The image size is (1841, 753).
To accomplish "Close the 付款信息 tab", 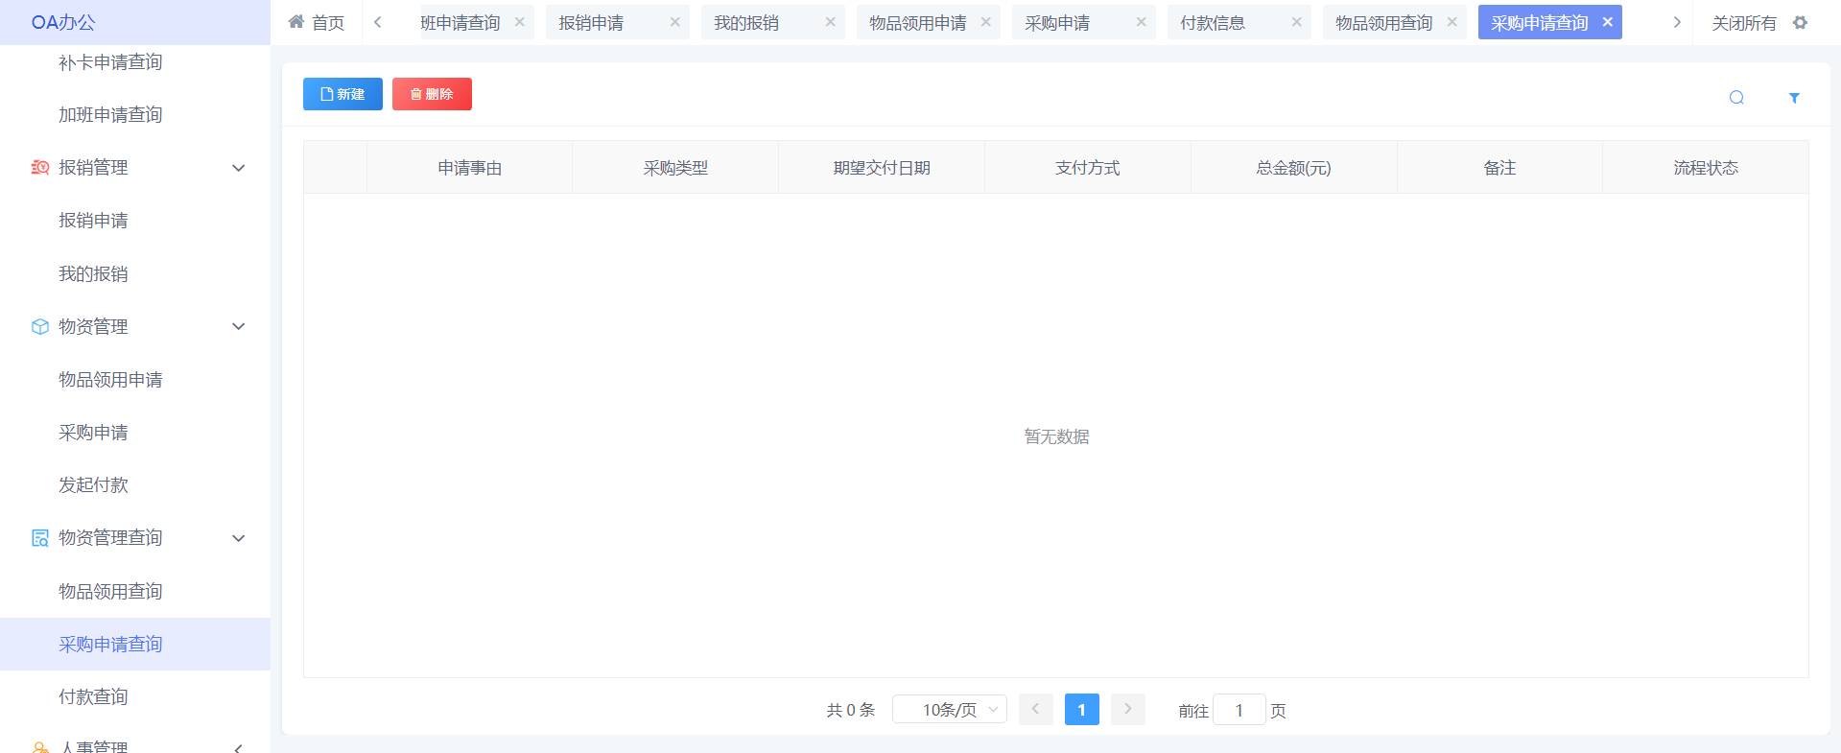I will coord(1297,22).
